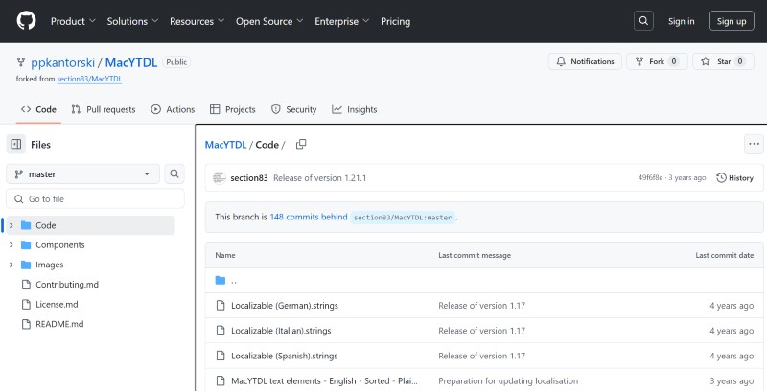Click the Components folder icon
The width and height of the screenshot is (767, 391).
click(x=26, y=245)
